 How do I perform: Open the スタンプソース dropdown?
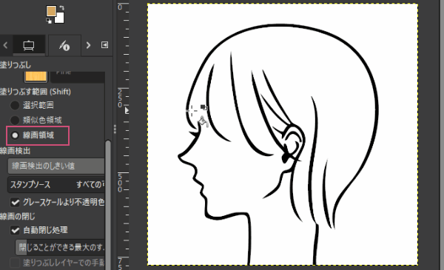56,184
